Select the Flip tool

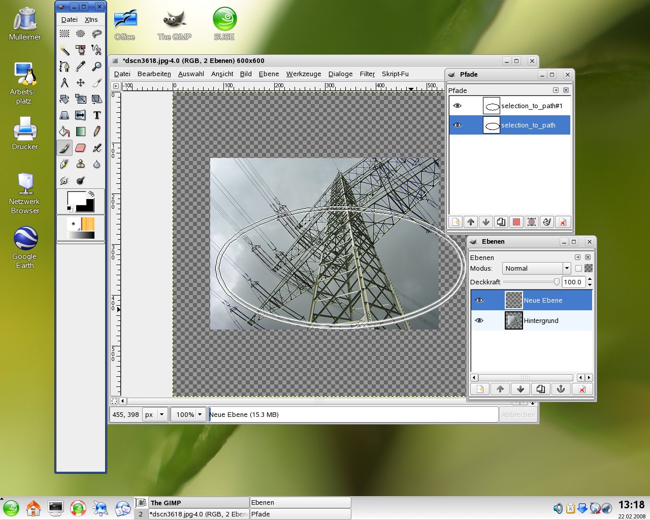pos(80,115)
